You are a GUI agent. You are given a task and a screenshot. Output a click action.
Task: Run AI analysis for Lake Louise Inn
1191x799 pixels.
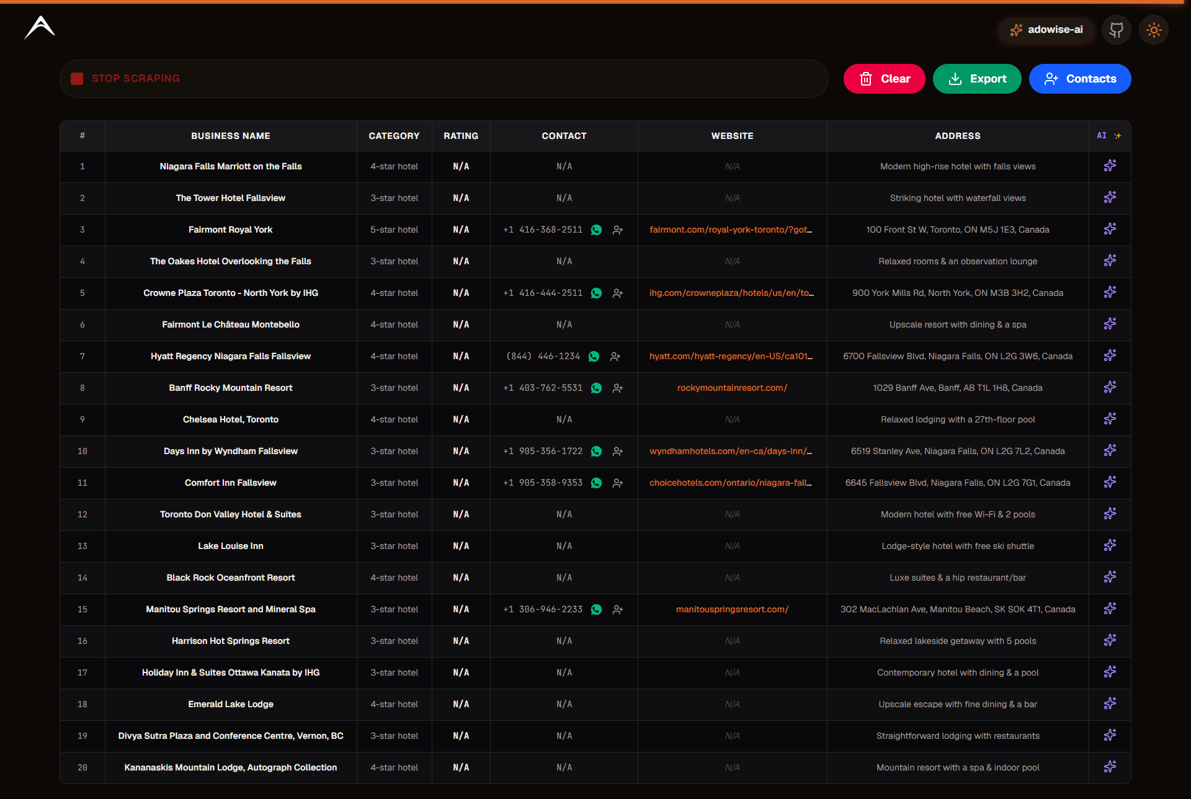(1110, 545)
